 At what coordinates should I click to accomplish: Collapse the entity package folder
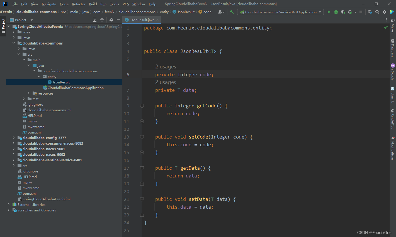[x=39, y=76]
